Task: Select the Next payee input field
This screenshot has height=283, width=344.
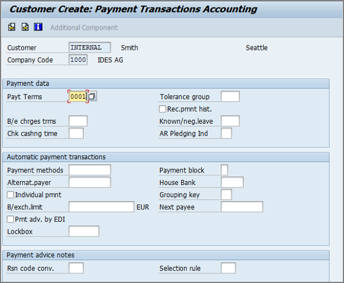Action: tap(241, 207)
